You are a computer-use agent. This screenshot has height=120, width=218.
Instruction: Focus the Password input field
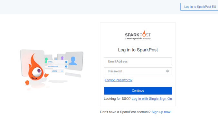pos(138,71)
